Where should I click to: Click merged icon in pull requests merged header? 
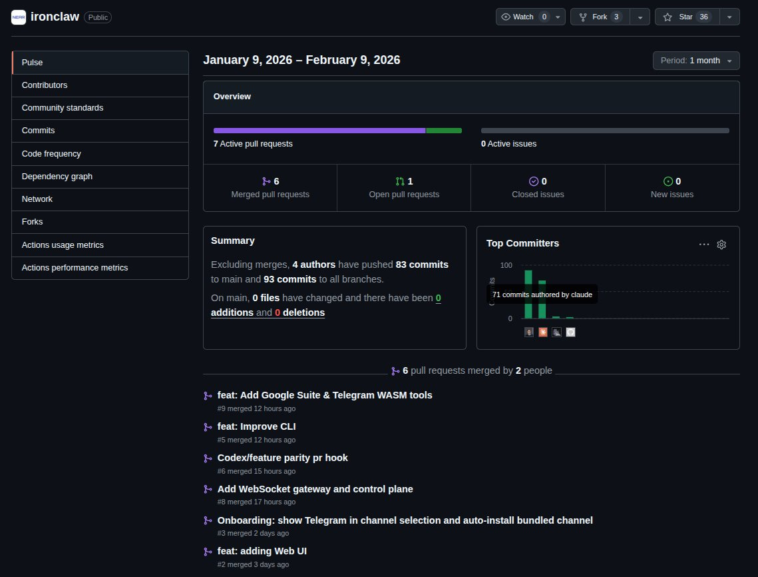point(395,371)
